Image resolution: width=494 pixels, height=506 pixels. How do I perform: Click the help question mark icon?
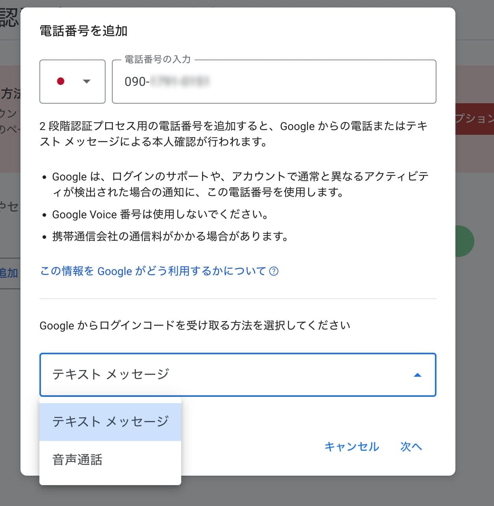pos(274,271)
